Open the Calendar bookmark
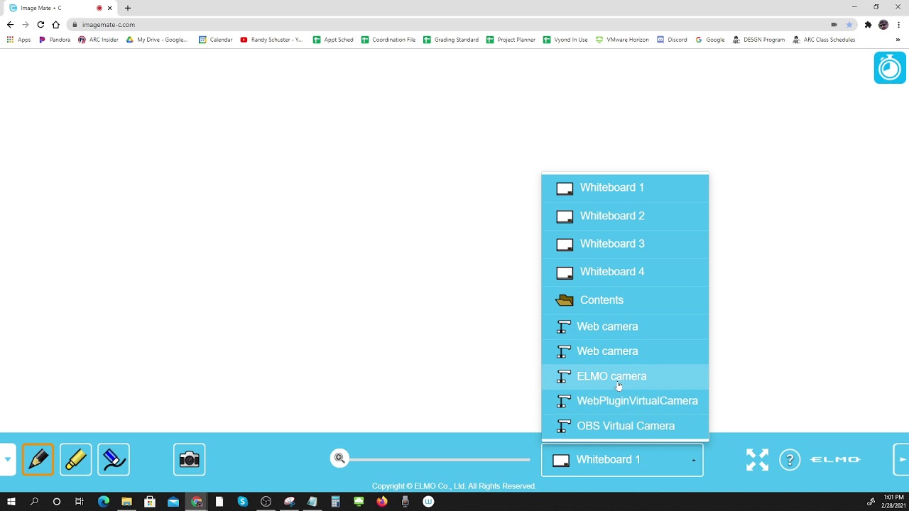This screenshot has width=909, height=511. (216, 40)
